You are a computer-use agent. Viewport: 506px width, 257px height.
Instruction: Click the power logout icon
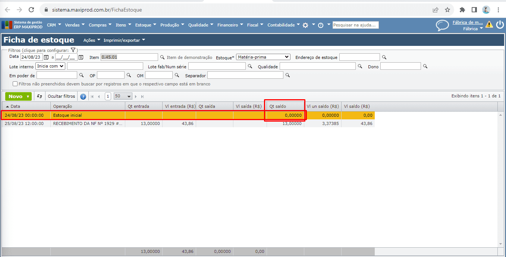point(500,25)
